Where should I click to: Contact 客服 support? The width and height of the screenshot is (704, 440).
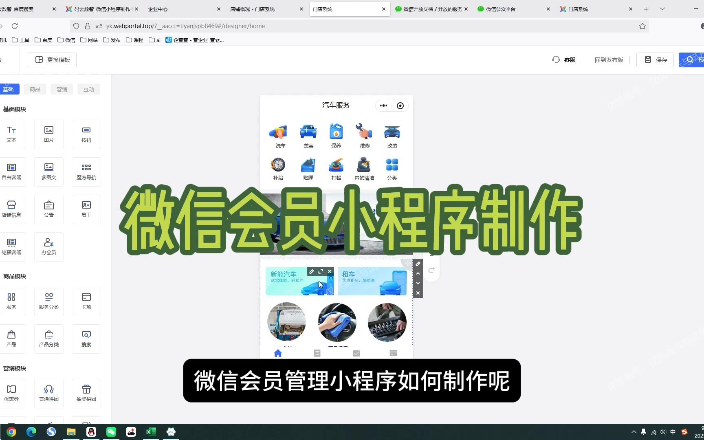pos(564,60)
